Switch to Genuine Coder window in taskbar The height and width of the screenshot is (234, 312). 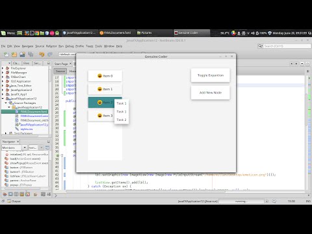[x=192, y=33]
